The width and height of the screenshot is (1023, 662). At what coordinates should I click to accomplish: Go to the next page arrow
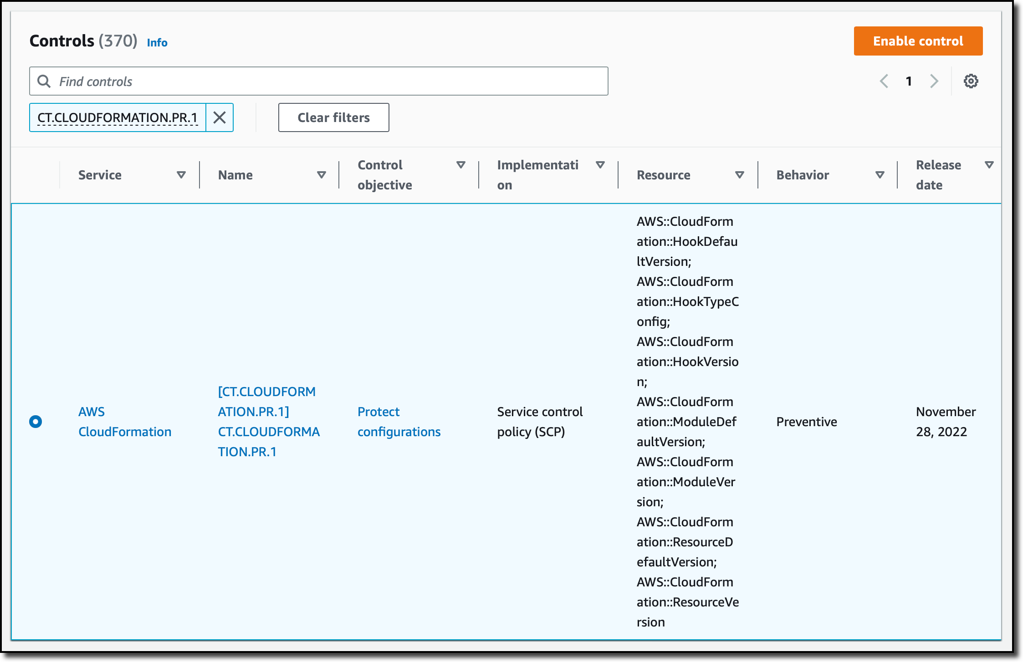(934, 81)
